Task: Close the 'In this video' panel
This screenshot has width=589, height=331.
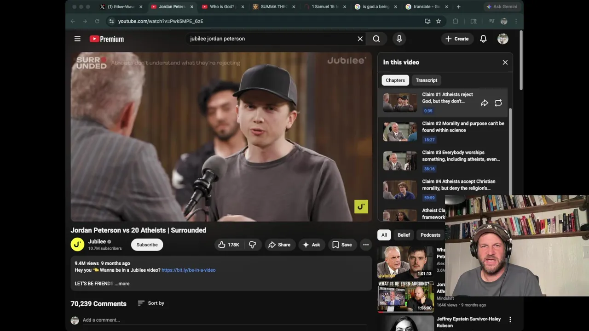Action: [x=505, y=63]
